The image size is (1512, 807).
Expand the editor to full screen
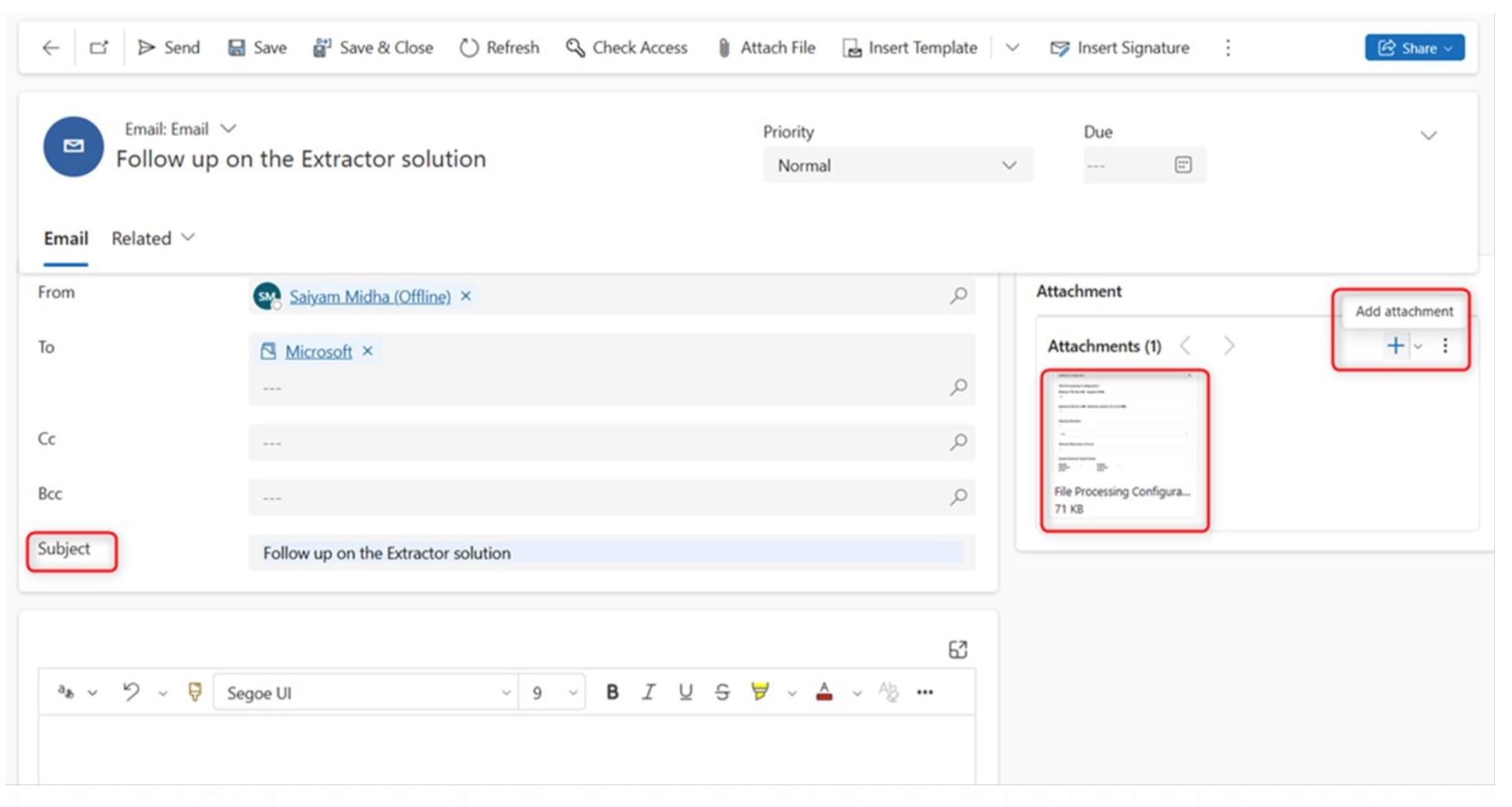tap(958, 649)
